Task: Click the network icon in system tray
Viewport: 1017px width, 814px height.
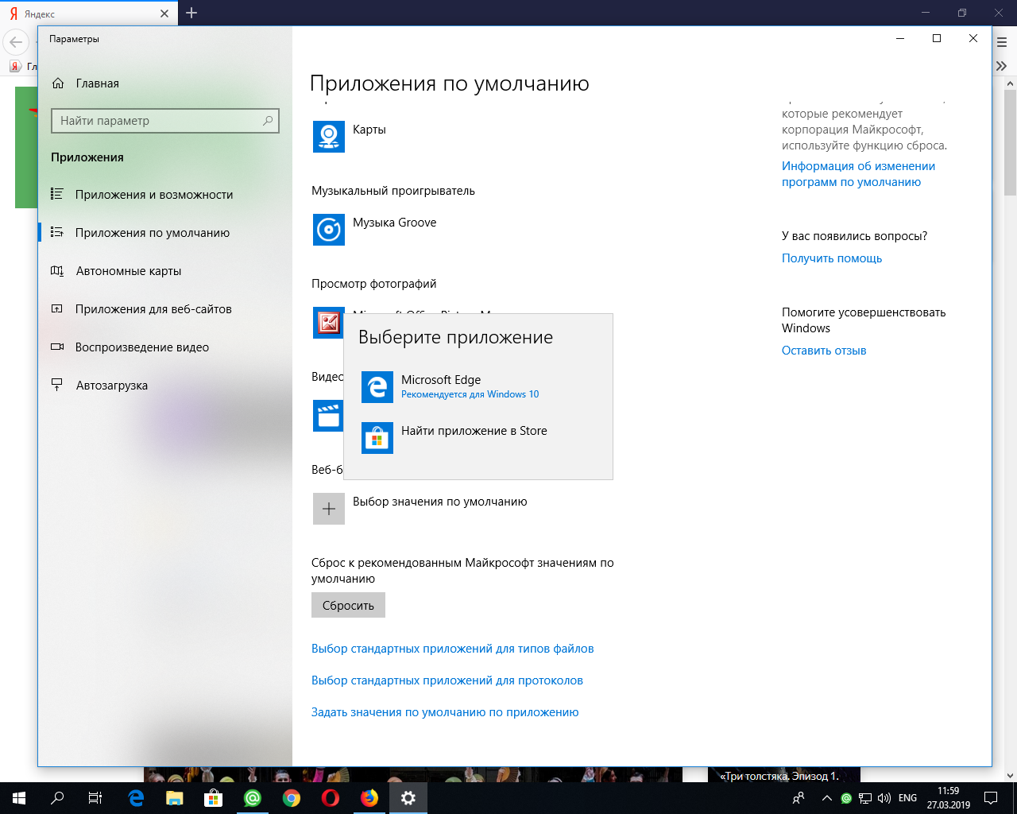Action: 865,798
